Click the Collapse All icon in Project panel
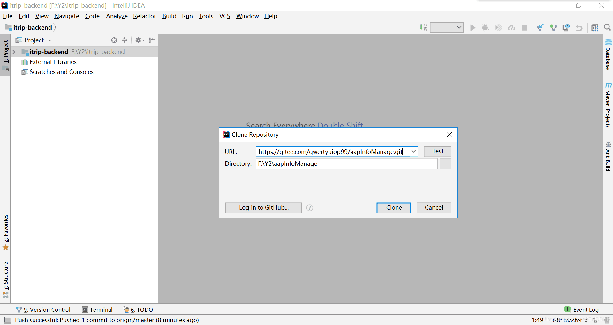Image resolution: width=613 pixels, height=325 pixels. tap(124, 40)
